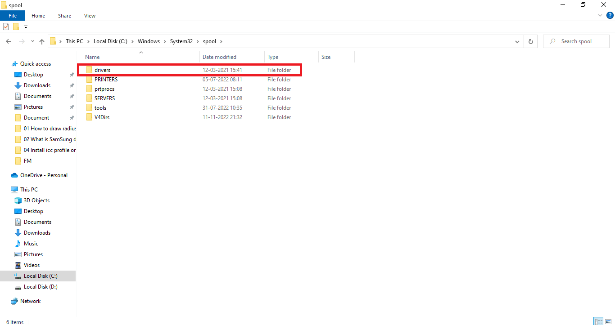
Task: Open Documents under This PC
Action: pyautogui.click(x=37, y=222)
